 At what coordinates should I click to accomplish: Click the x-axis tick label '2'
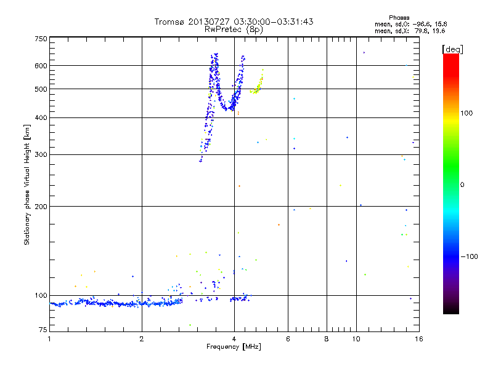[142, 339]
